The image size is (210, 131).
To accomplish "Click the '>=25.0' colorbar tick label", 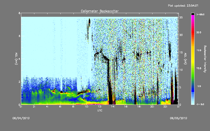I will 200,14.
